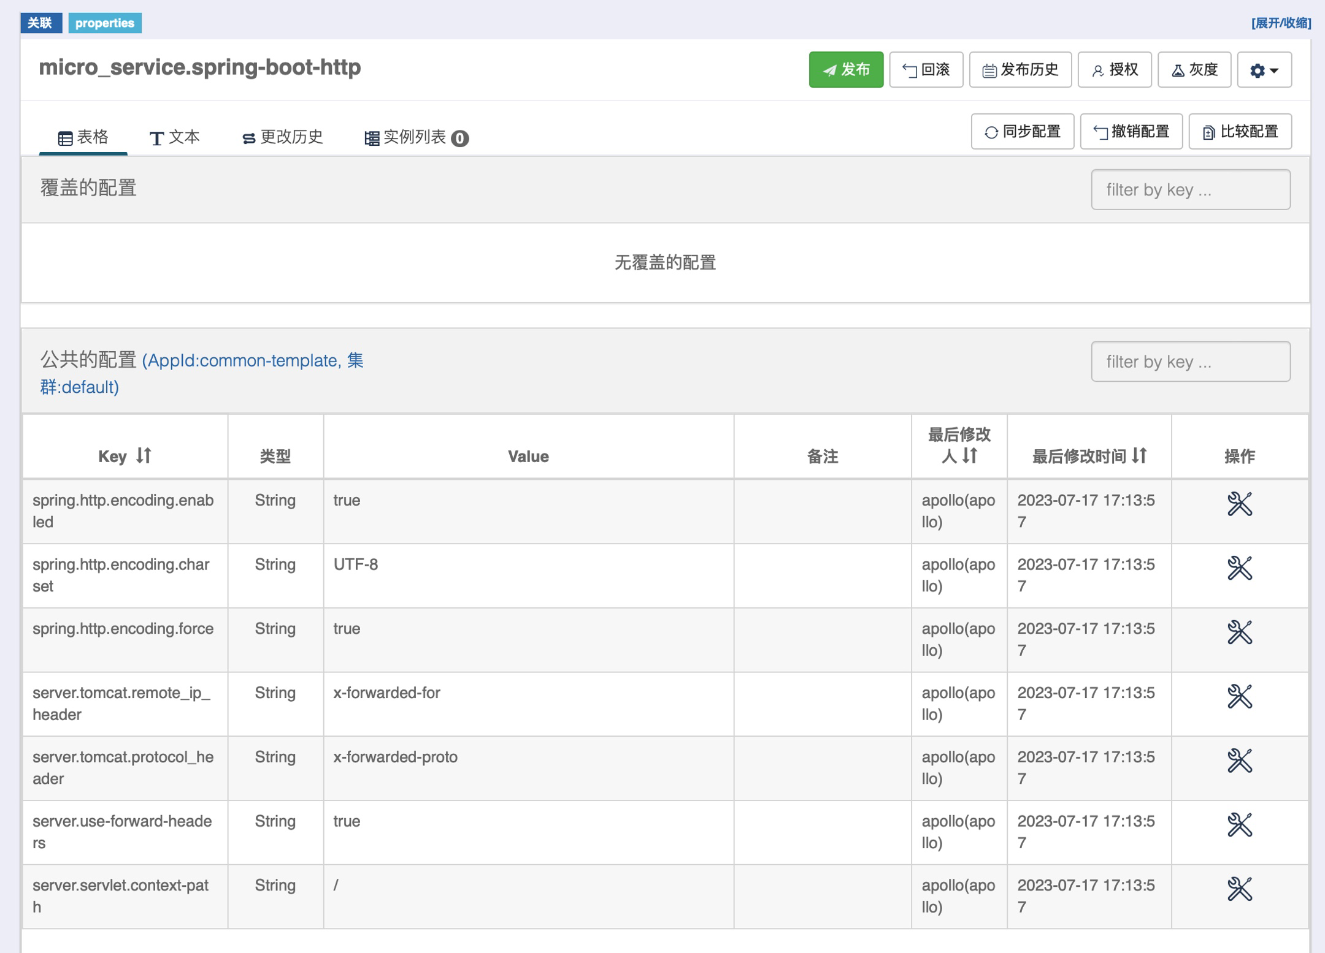Click override icon for spring.http.encoding.charset row

1239,568
